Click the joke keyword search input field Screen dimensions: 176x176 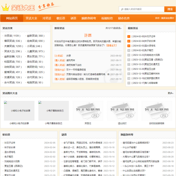click(142, 9)
